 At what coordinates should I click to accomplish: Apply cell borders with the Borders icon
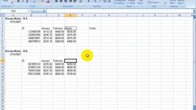[x=34, y=1]
